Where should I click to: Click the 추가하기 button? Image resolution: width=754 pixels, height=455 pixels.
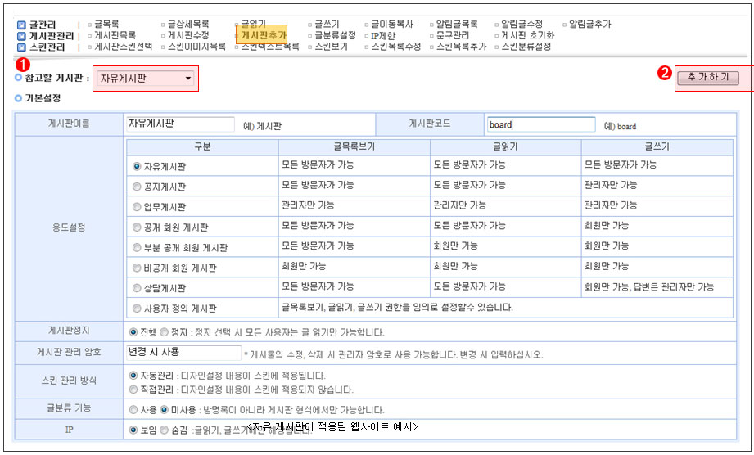(x=707, y=78)
